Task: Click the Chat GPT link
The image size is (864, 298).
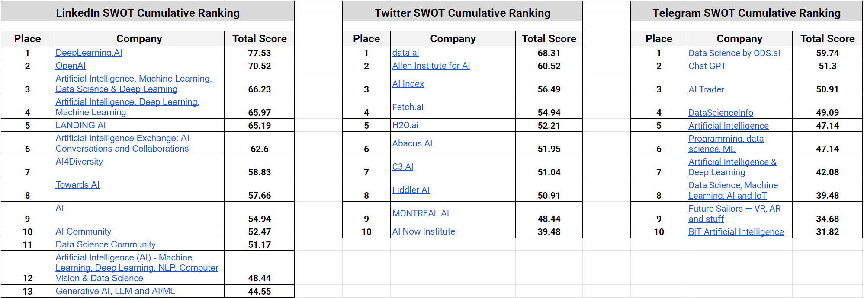Action: 707,66
